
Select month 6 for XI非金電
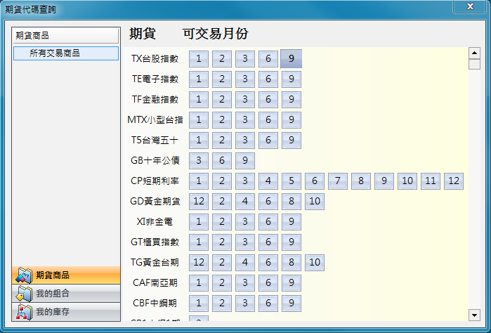[x=268, y=222]
